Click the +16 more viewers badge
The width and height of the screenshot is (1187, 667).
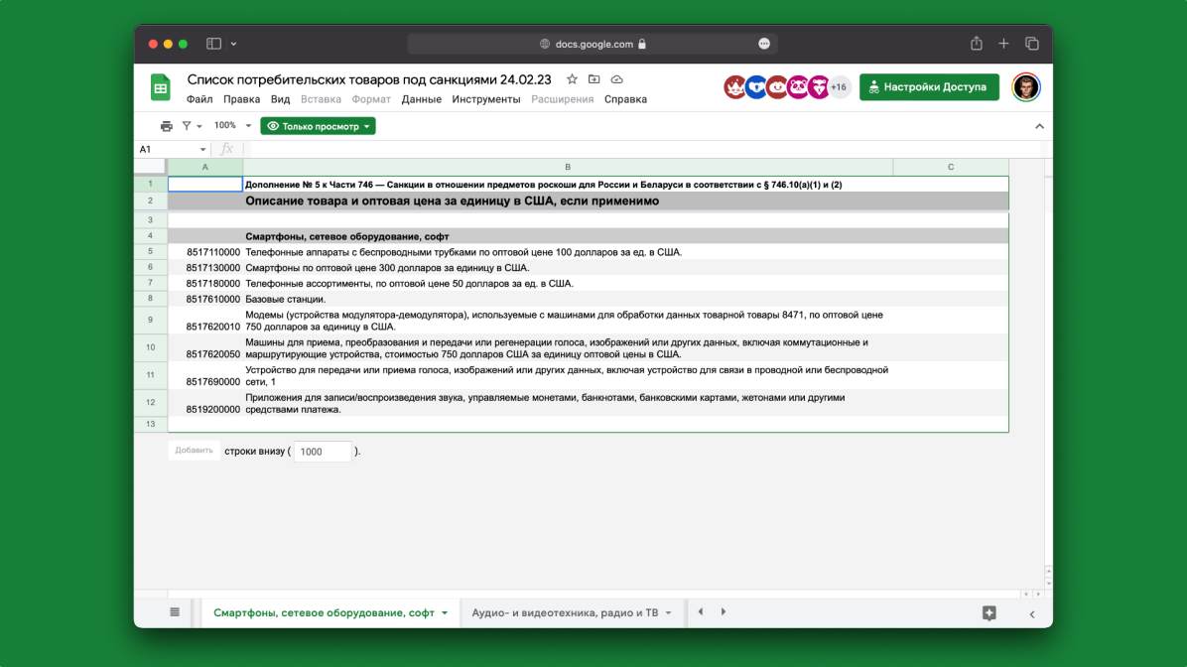(840, 87)
